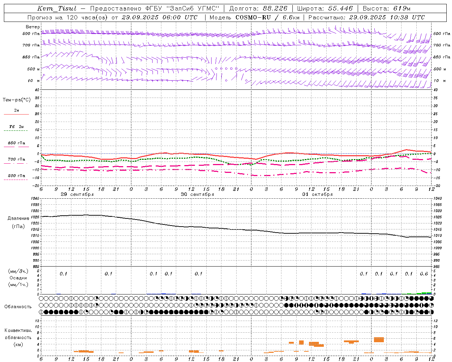Select the elevation text Высота: 619м
The width and height of the screenshot is (452, 362).
click(x=386, y=8)
